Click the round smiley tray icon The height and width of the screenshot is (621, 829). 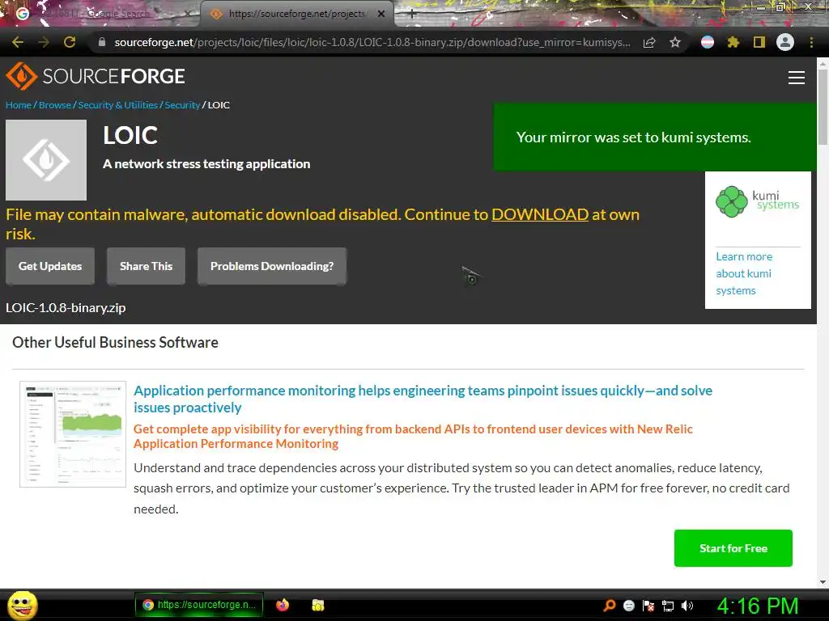628,606
